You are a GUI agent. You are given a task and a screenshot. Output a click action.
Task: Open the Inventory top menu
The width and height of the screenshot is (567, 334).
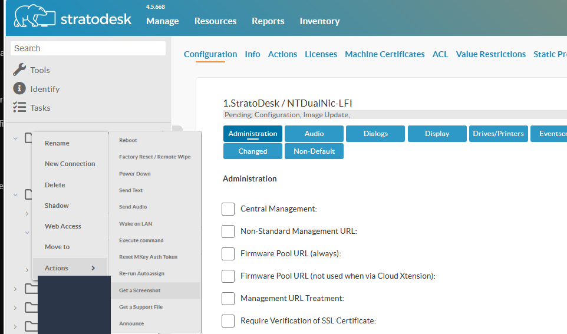[x=319, y=21]
